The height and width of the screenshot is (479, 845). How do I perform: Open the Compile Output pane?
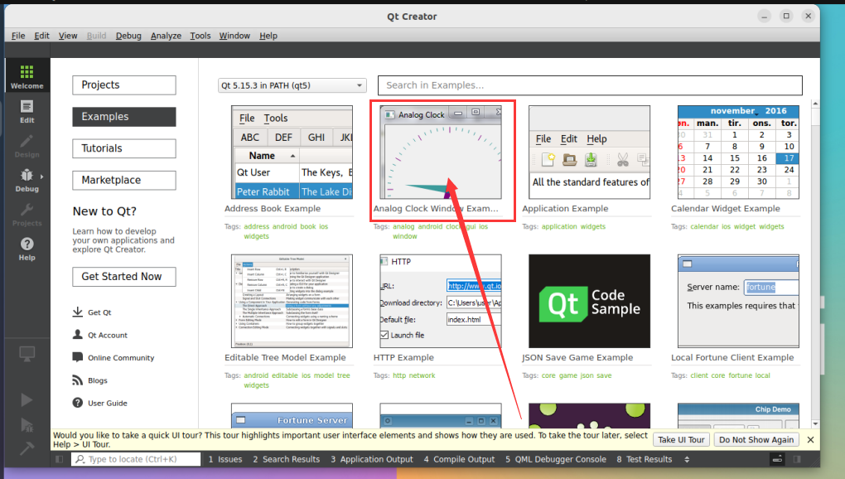tap(459, 459)
